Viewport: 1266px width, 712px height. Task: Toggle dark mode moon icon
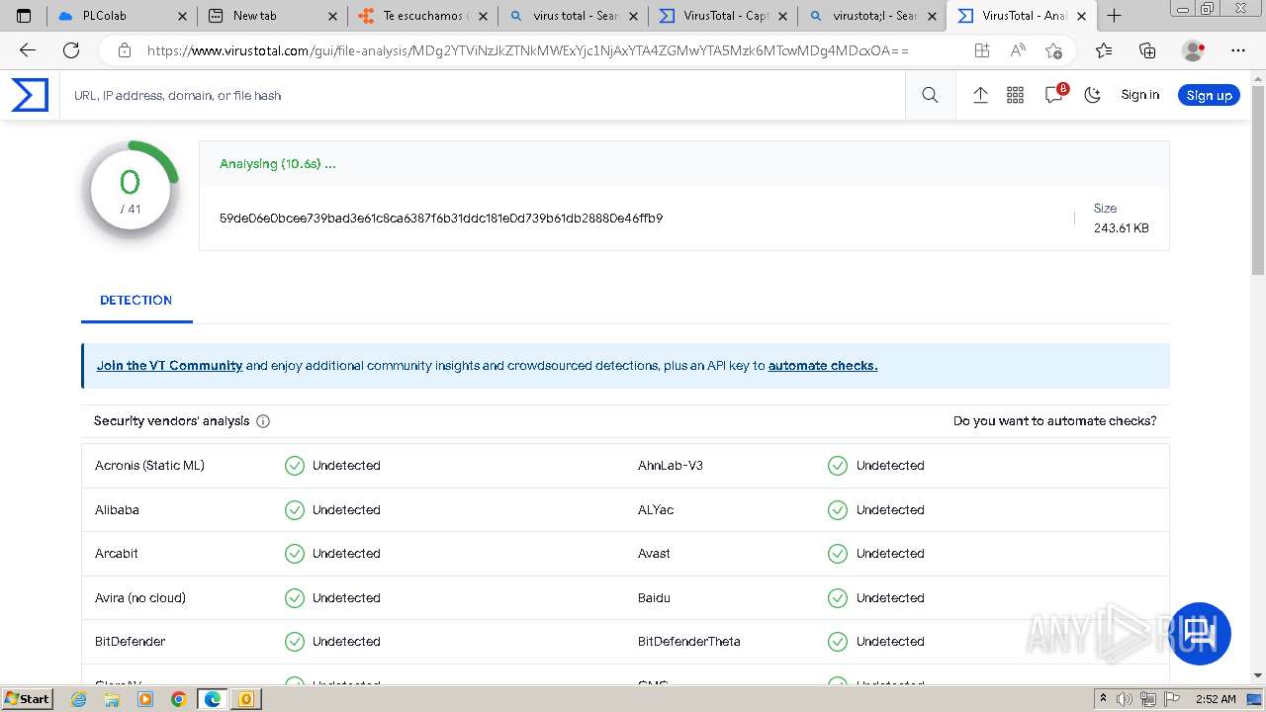click(1093, 95)
